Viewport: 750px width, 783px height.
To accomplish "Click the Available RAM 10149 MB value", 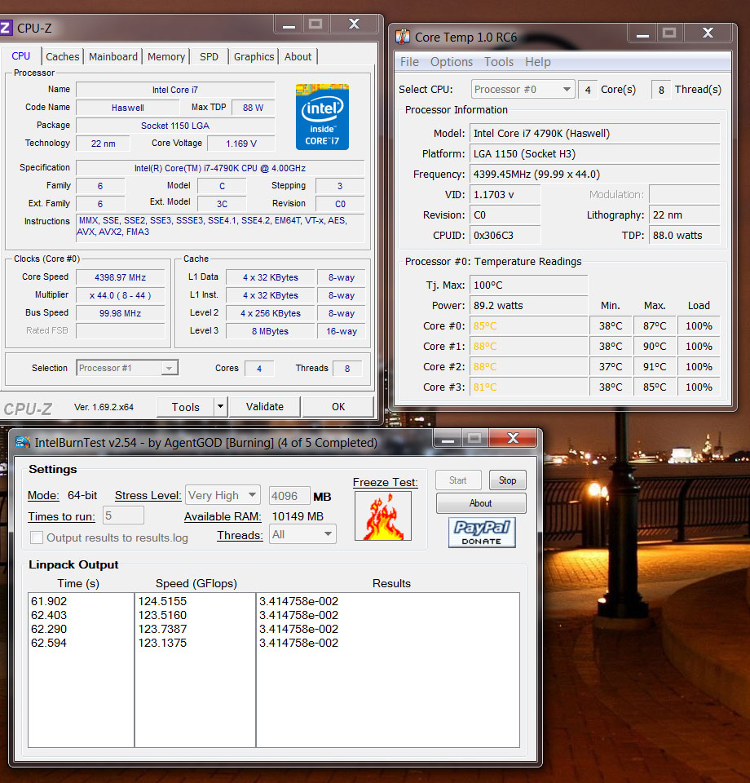I will (298, 516).
